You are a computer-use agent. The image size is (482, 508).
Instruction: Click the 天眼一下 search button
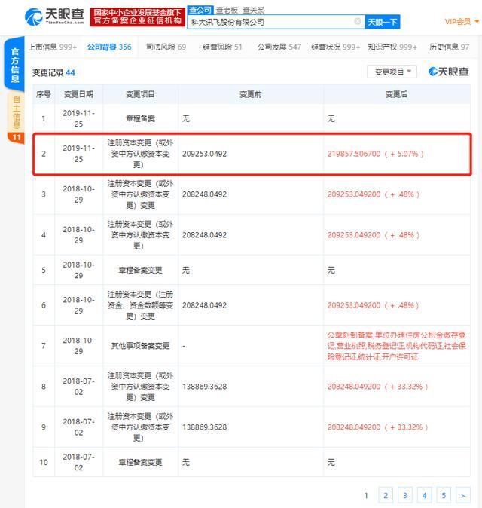[x=383, y=22]
